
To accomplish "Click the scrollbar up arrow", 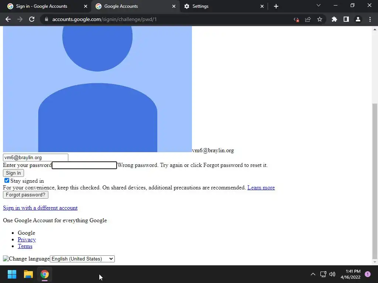I will tap(375, 29).
